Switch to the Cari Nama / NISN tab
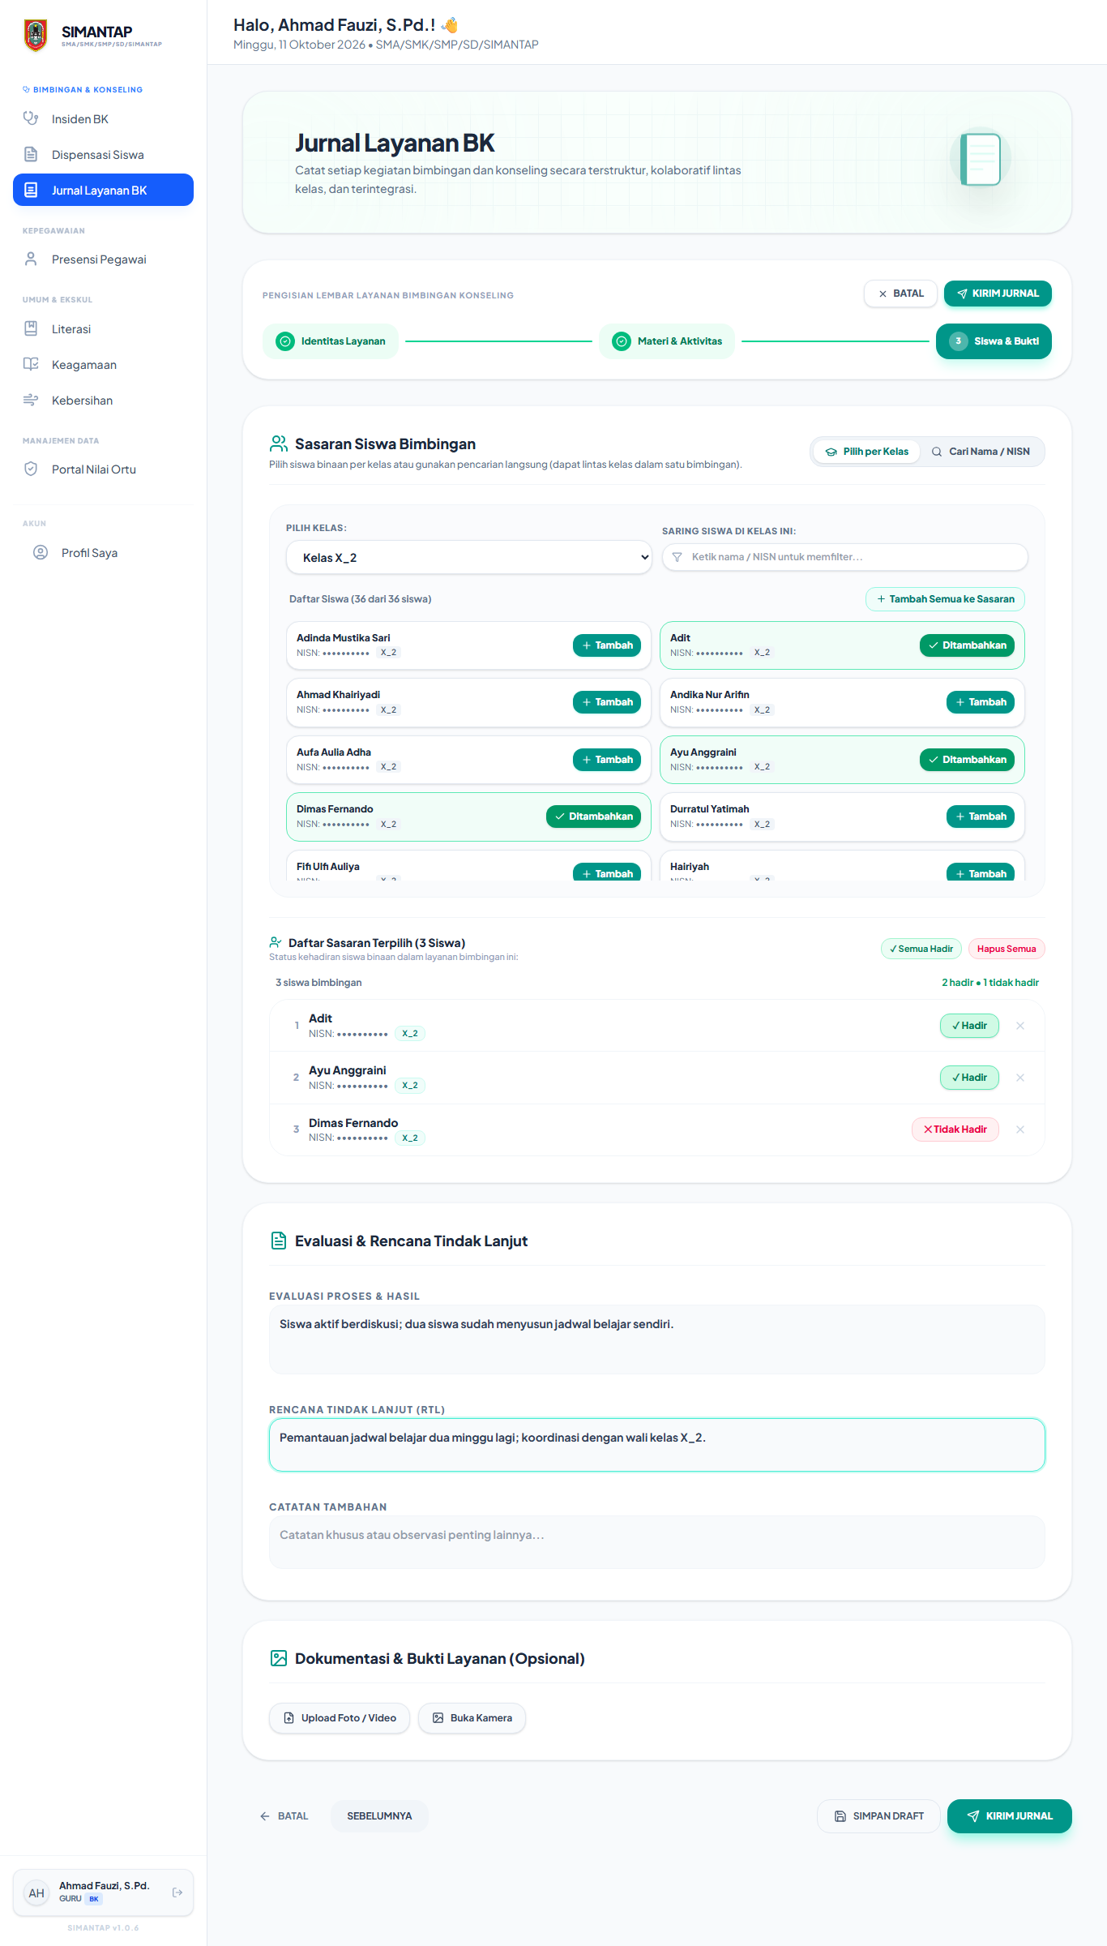This screenshot has height=1946, width=1107. pos(981,452)
